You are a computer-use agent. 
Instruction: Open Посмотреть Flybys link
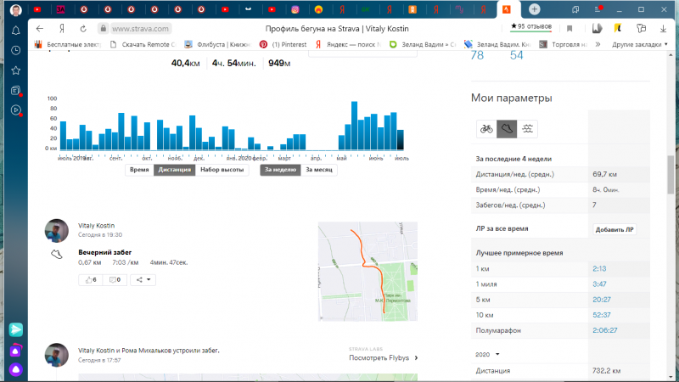click(x=384, y=357)
